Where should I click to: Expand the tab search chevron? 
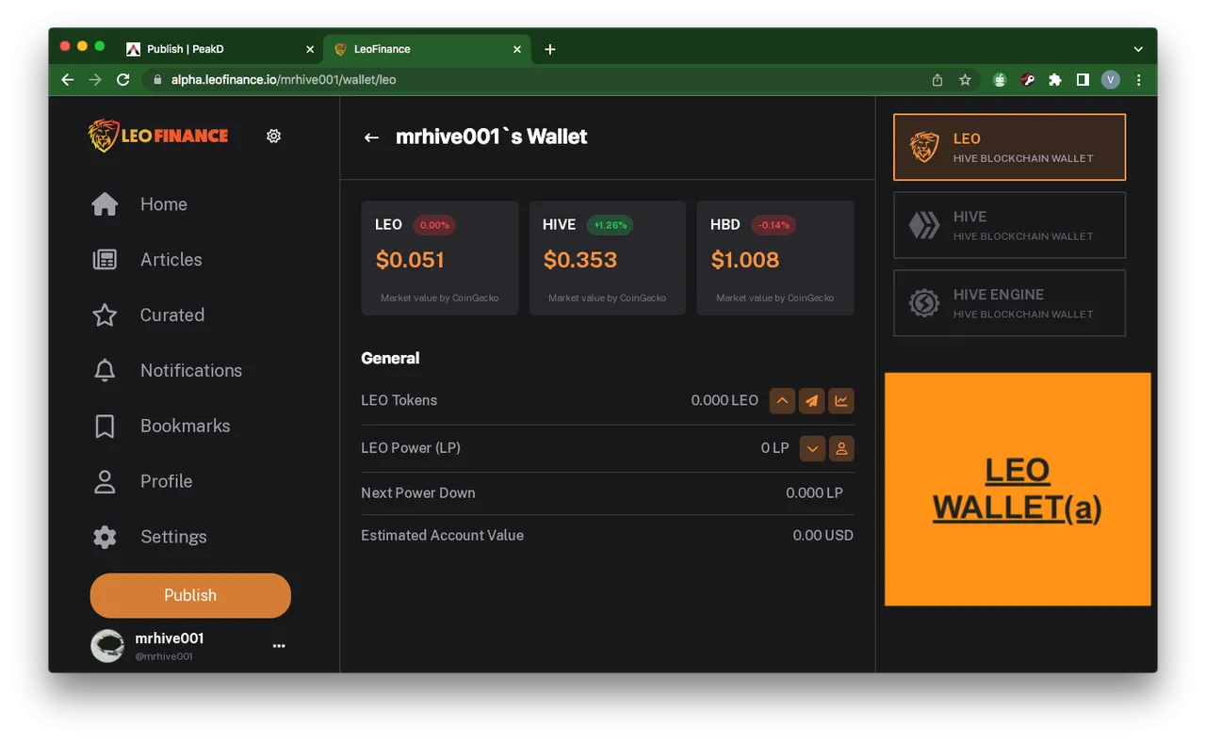tap(1138, 49)
